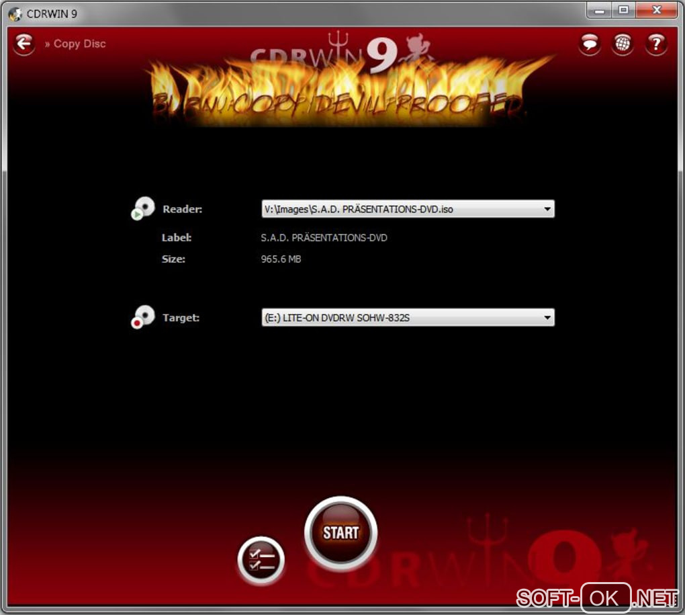Click the CDRWIN 9 title bar app icon

tap(15, 14)
